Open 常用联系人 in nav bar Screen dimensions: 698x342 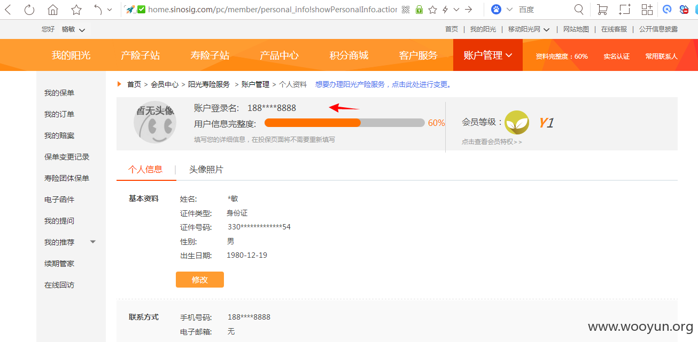click(x=661, y=56)
